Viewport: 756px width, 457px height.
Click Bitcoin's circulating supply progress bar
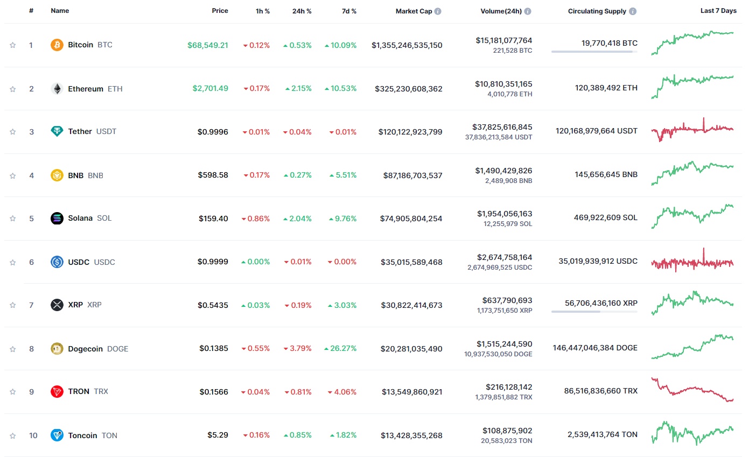coord(594,52)
